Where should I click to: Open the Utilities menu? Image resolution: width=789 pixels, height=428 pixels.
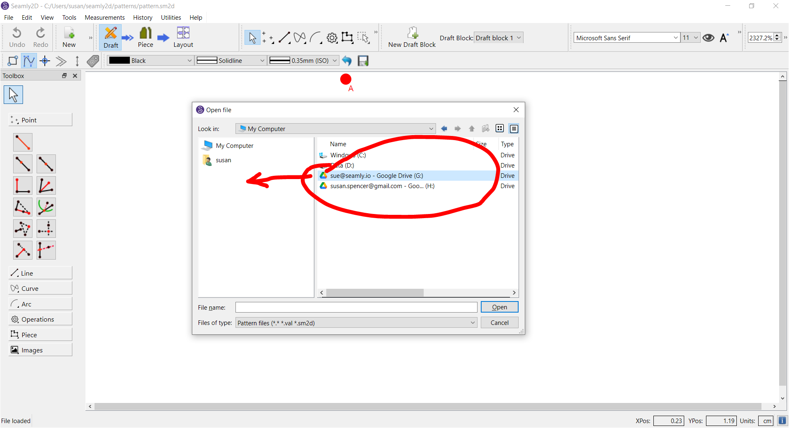point(171,18)
